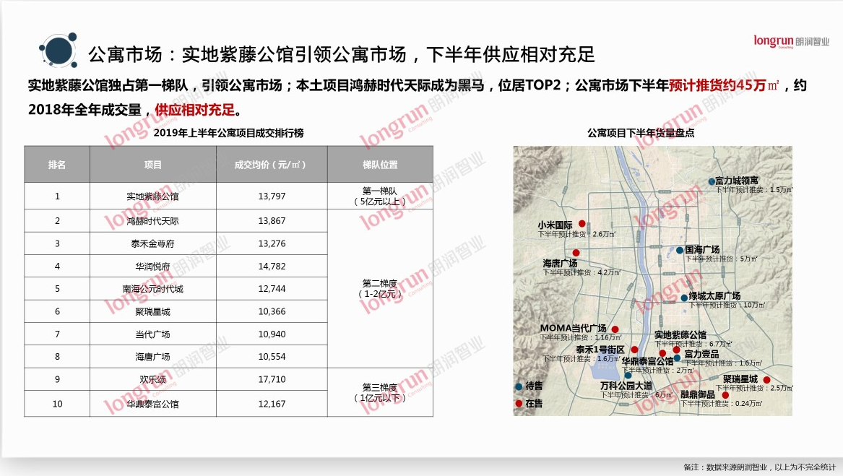Click the blue dot beside 富力城领寓

[x=712, y=182]
